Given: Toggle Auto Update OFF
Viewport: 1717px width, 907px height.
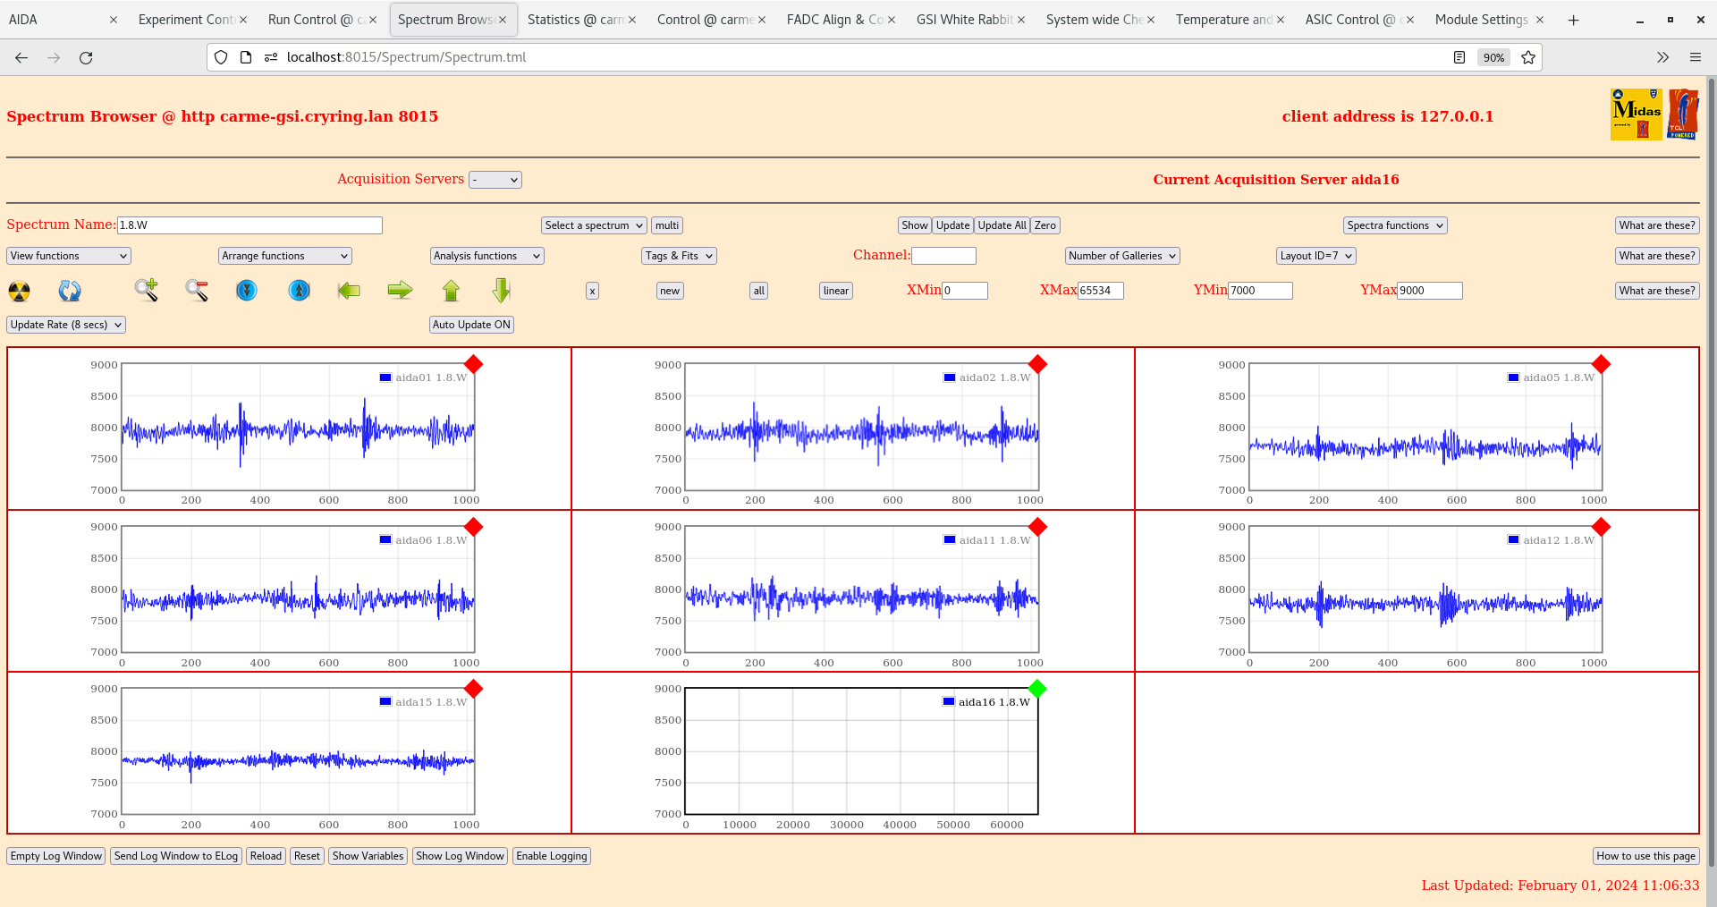Looking at the screenshot, I should point(471,325).
